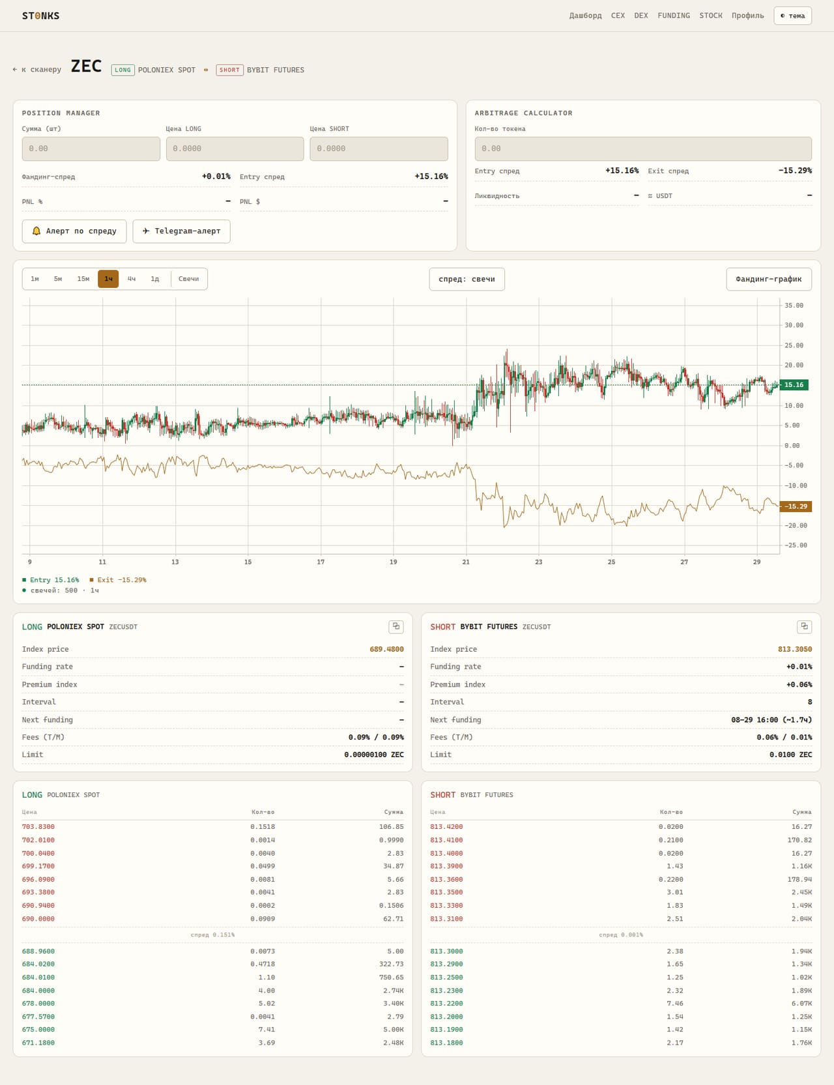The height and width of the screenshot is (1085, 834).
Task: Toggle the Свечи chart mode
Action: pyautogui.click(x=189, y=279)
